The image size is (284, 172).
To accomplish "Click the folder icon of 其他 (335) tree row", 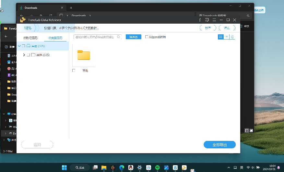I will click(33, 55).
